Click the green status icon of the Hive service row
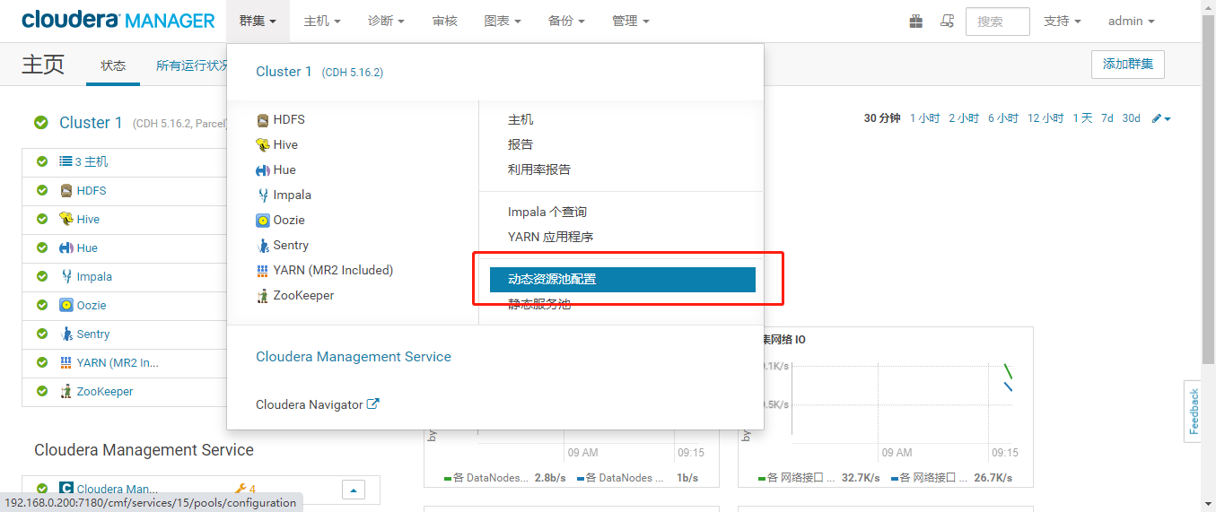Screen dimensions: 1216x512 (x=41, y=219)
